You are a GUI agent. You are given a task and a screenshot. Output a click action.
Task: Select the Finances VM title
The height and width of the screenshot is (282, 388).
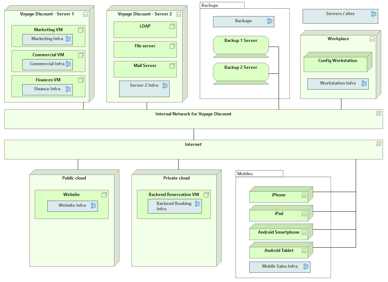click(48, 80)
